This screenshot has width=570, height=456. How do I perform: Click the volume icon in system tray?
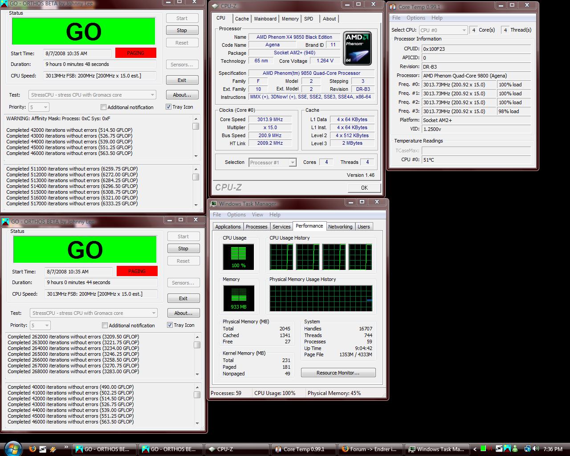535,449
